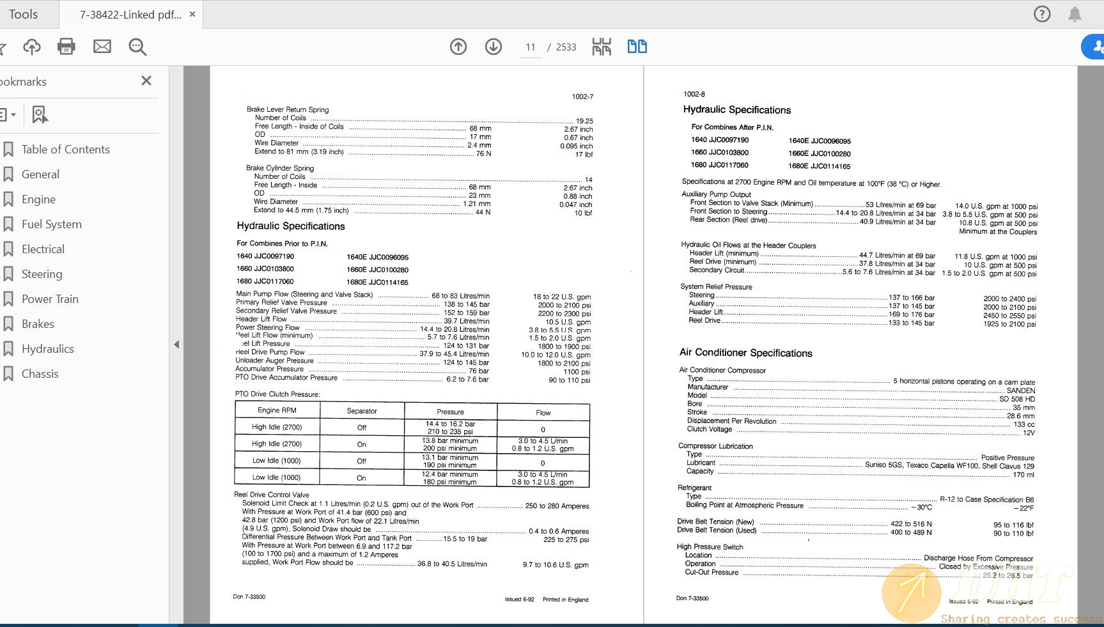The width and height of the screenshot is (1104, 627).
Task: Open the Hydraulics bookmark
Action: (x=48, y=349)
